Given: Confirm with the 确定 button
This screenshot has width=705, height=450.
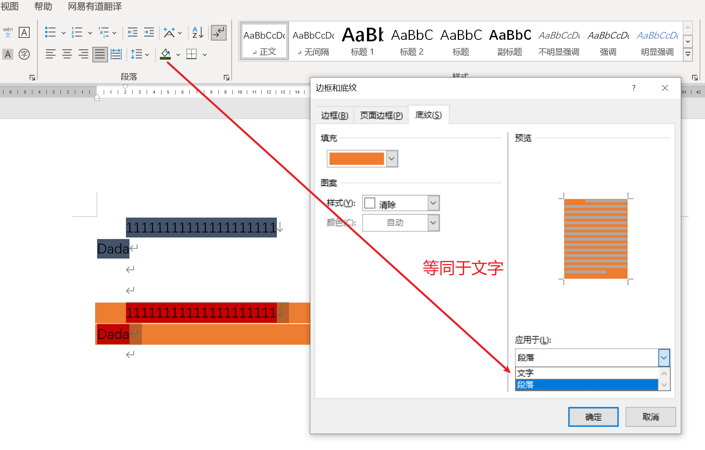Looking at the screenshot, I should (x=593, y=417).
